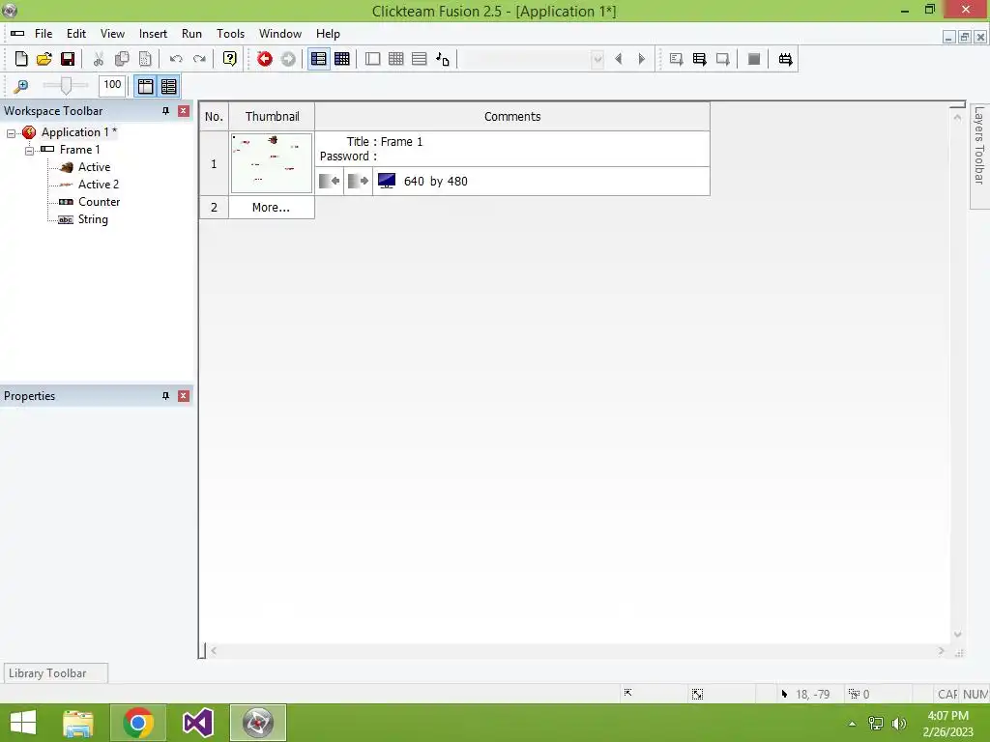Open the File menu

pos(44,34)
